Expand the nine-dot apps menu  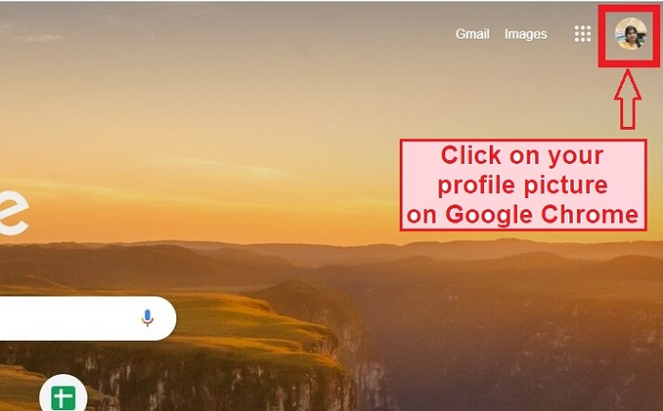point(582,34)
